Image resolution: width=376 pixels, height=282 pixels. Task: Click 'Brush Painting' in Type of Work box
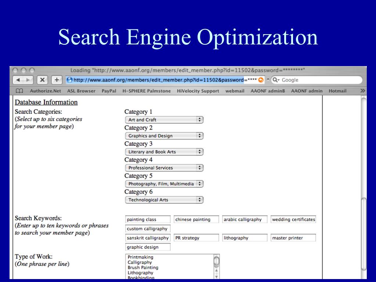(x=143, y=267)
